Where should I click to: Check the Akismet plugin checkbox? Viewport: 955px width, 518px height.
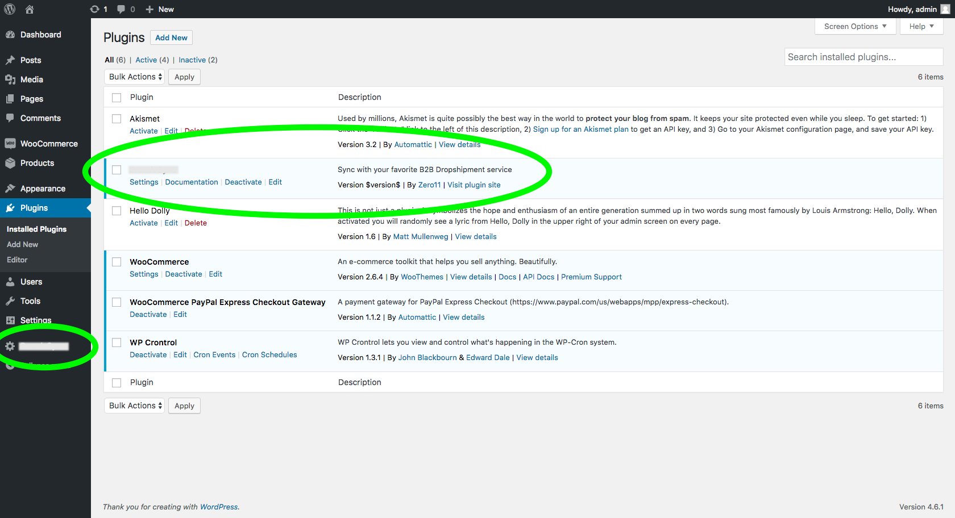tap(117, 119)
